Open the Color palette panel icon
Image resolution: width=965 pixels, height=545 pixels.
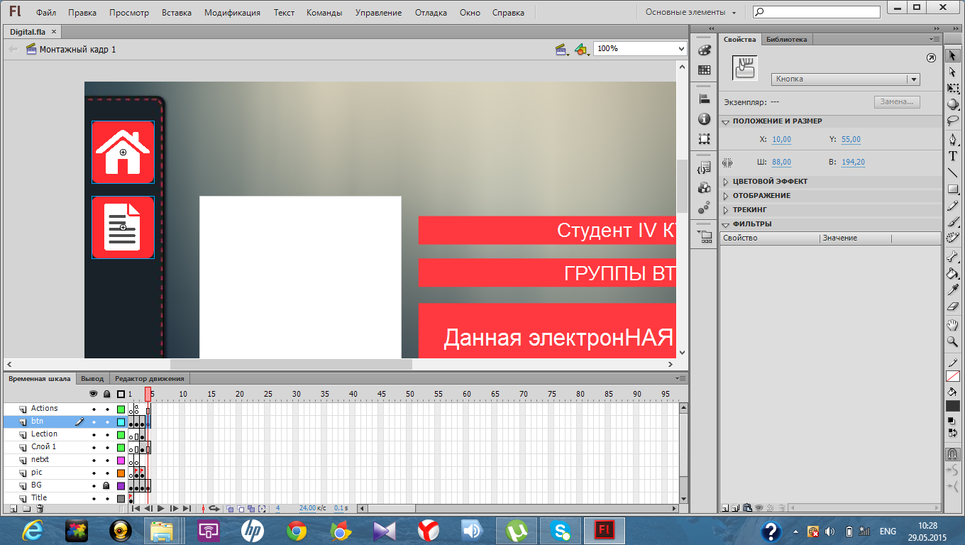pyautogui.click(x=704, y=50)
